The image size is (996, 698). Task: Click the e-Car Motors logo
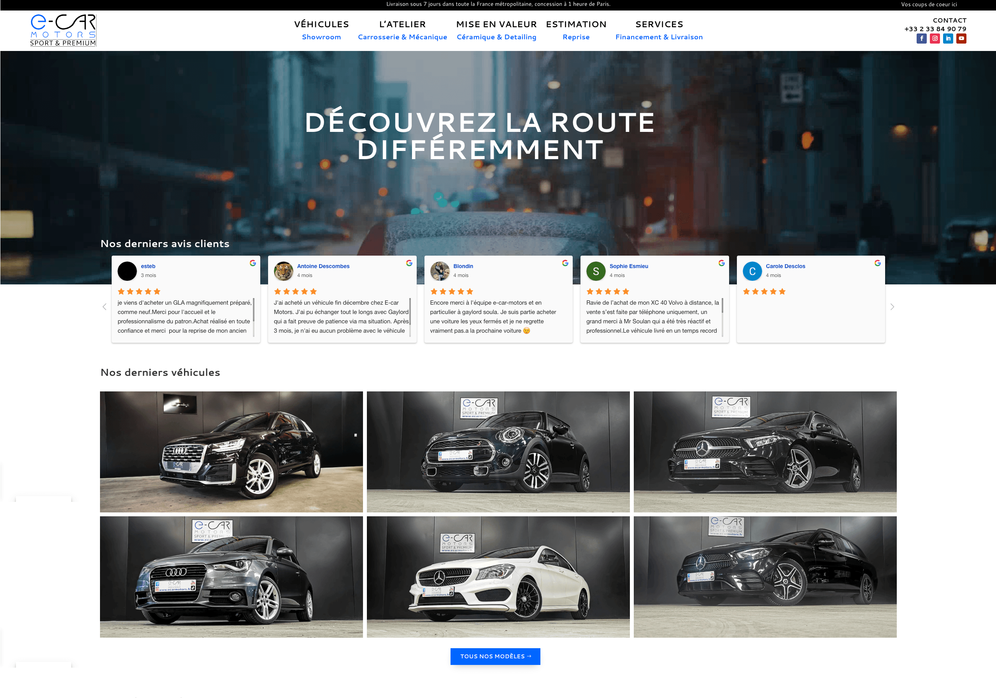63,30
